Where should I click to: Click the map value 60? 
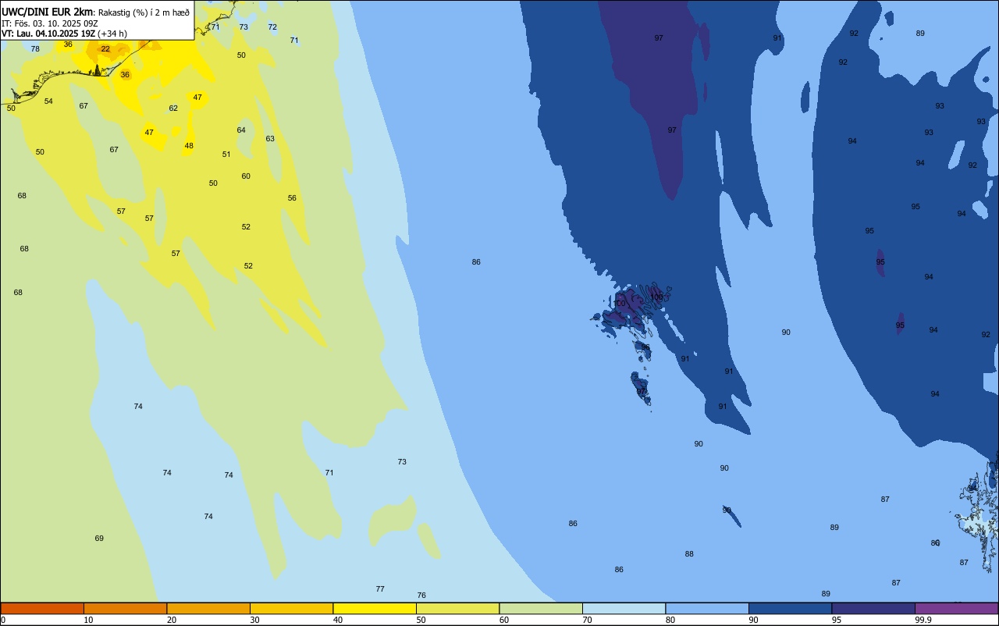pyautogui.click(x=246, y=176)
